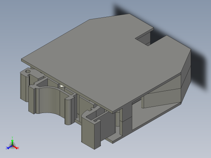Select the curved semicircular recess on left clip

click(50, 100)
